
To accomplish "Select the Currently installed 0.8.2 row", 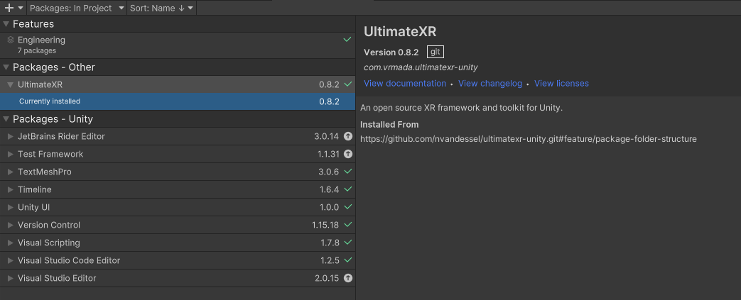I will coord(178,101).
